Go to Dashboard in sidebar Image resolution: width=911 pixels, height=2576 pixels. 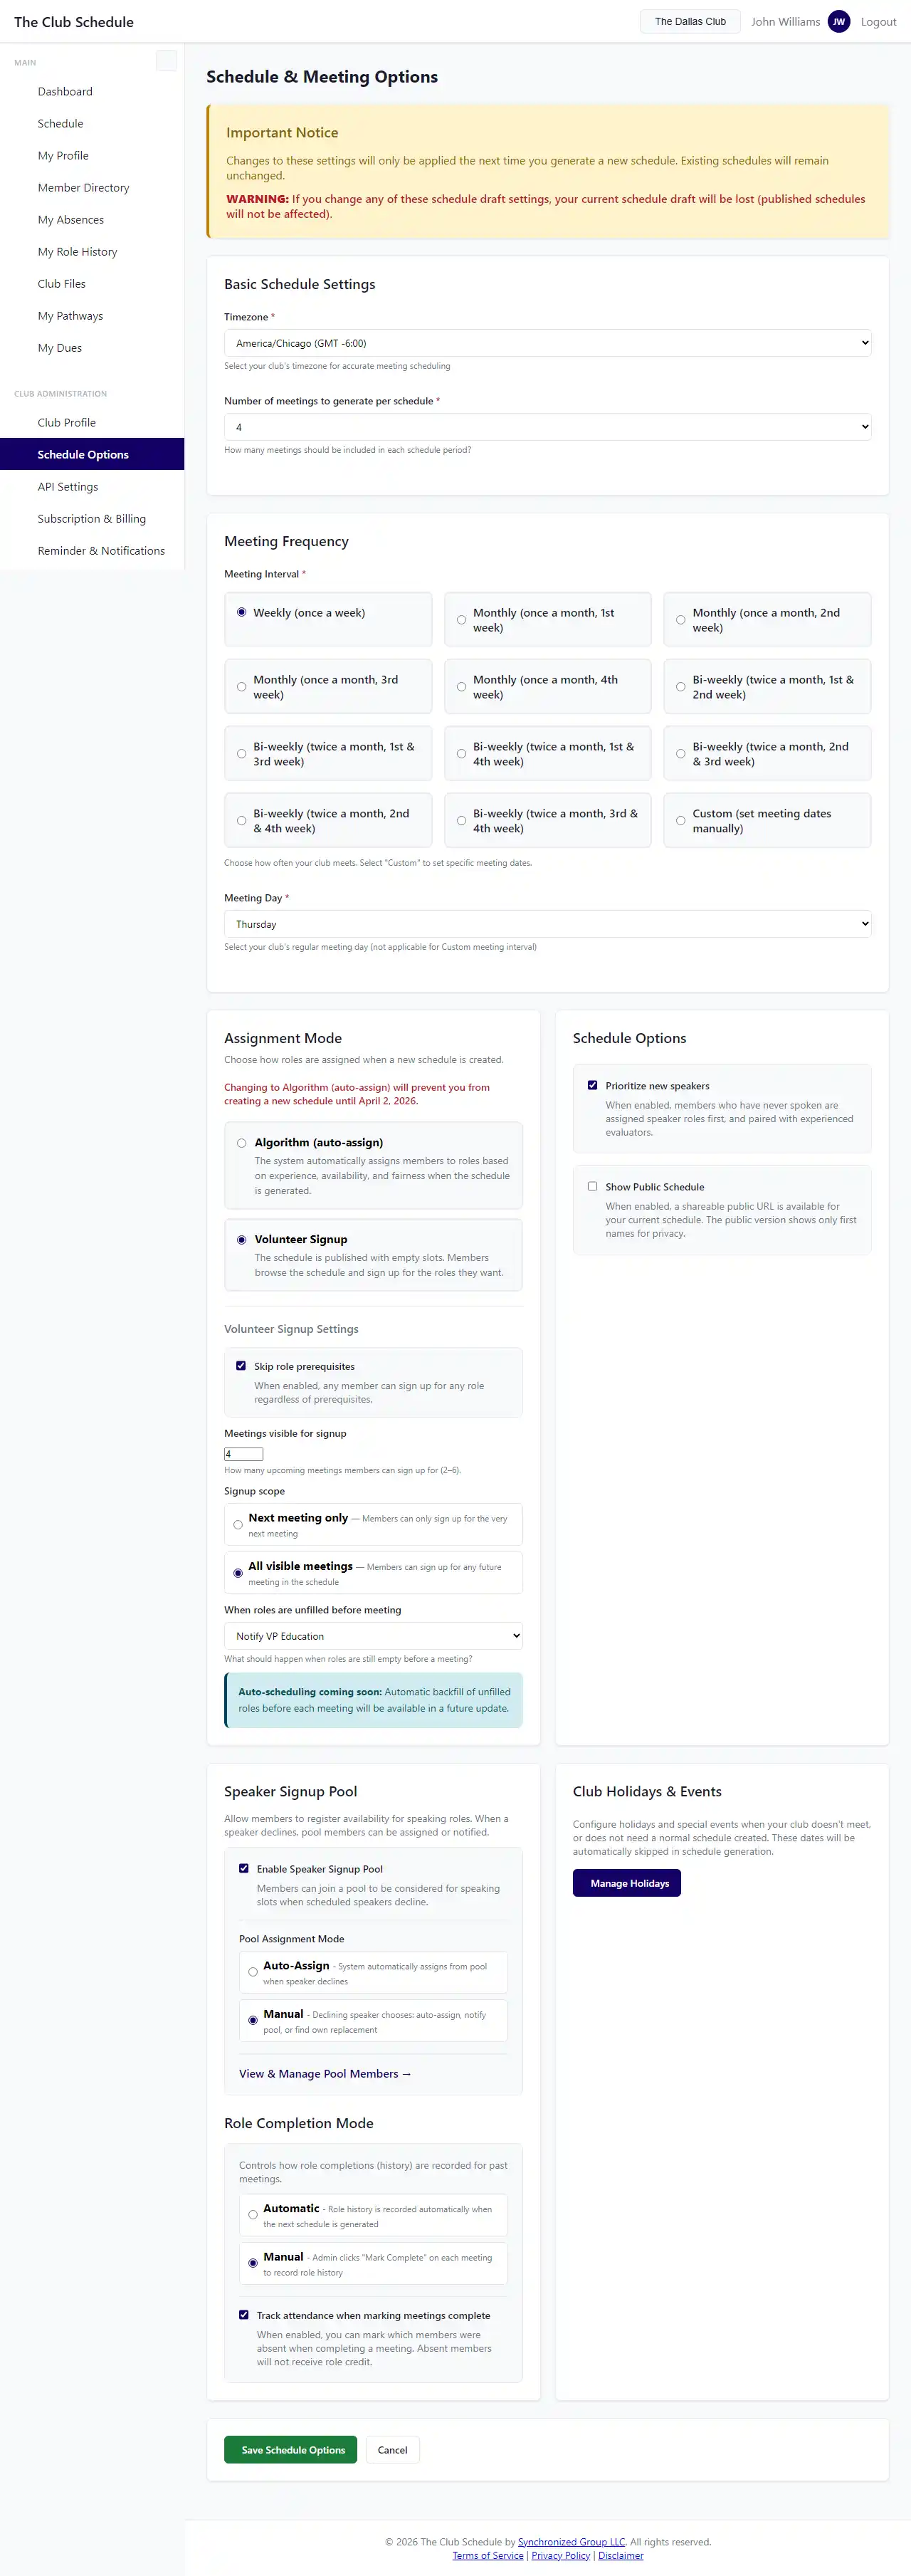coord(65,91)
